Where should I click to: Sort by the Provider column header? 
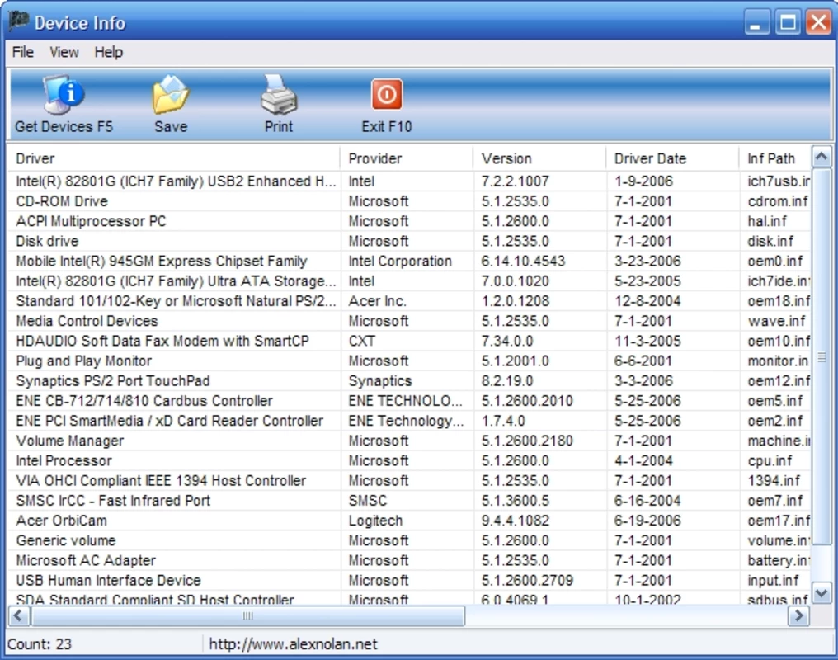[x=406, y=158]
